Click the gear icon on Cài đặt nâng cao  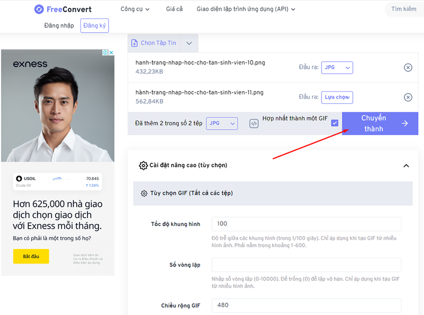pyautogui.click(x=143, y=165)
